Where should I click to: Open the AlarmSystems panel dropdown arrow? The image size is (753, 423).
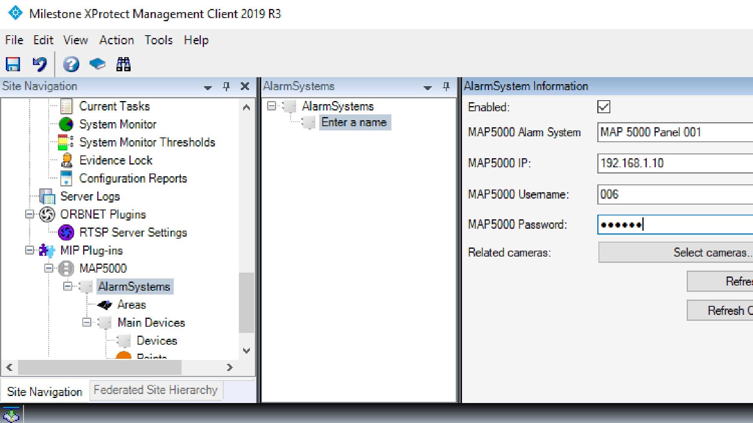428,88
